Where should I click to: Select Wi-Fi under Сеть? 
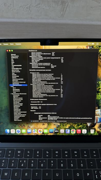14,88
